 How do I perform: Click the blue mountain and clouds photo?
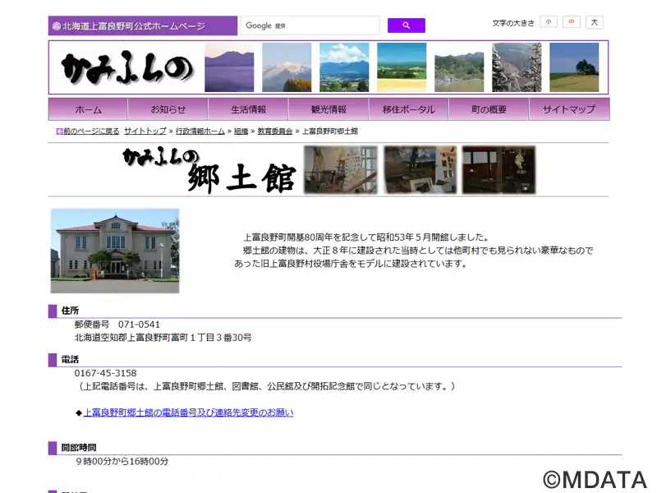(x=344, y=67)
